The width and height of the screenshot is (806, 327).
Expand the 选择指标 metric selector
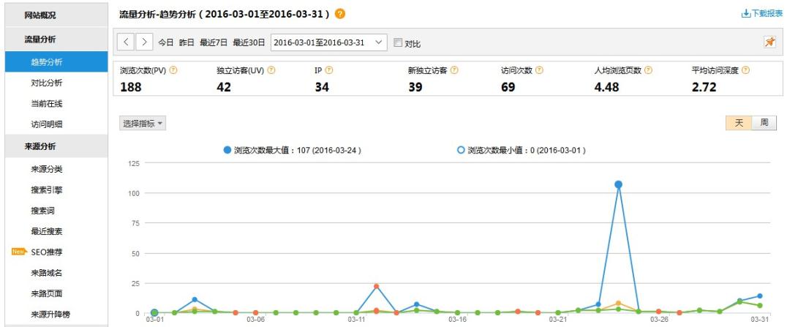[142, 124]
